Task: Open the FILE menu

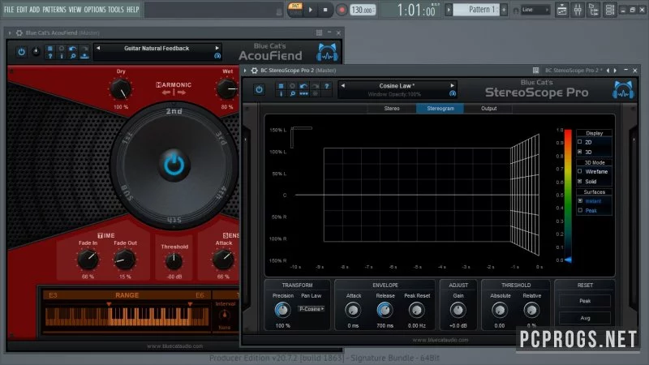Action: pos(9,9)
